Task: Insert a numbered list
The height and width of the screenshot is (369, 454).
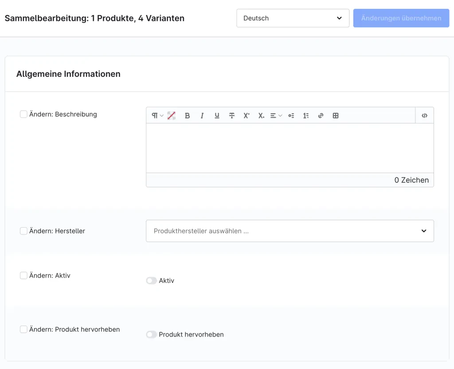Action: [x=306, y=115]
